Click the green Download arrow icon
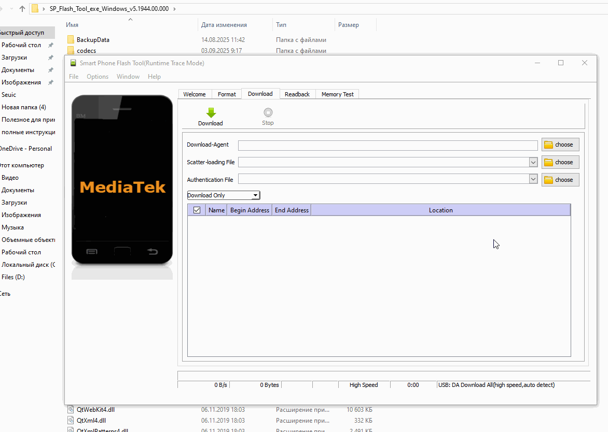608x432 pixels. pos(211,113)
